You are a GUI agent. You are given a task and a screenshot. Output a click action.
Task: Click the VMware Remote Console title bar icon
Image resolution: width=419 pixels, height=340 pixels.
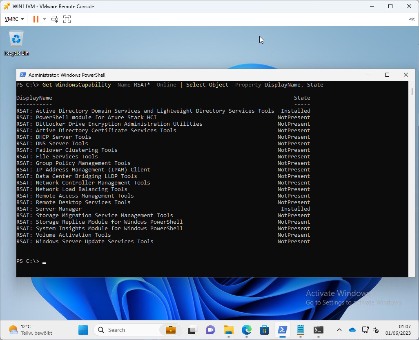coord(7,6)
